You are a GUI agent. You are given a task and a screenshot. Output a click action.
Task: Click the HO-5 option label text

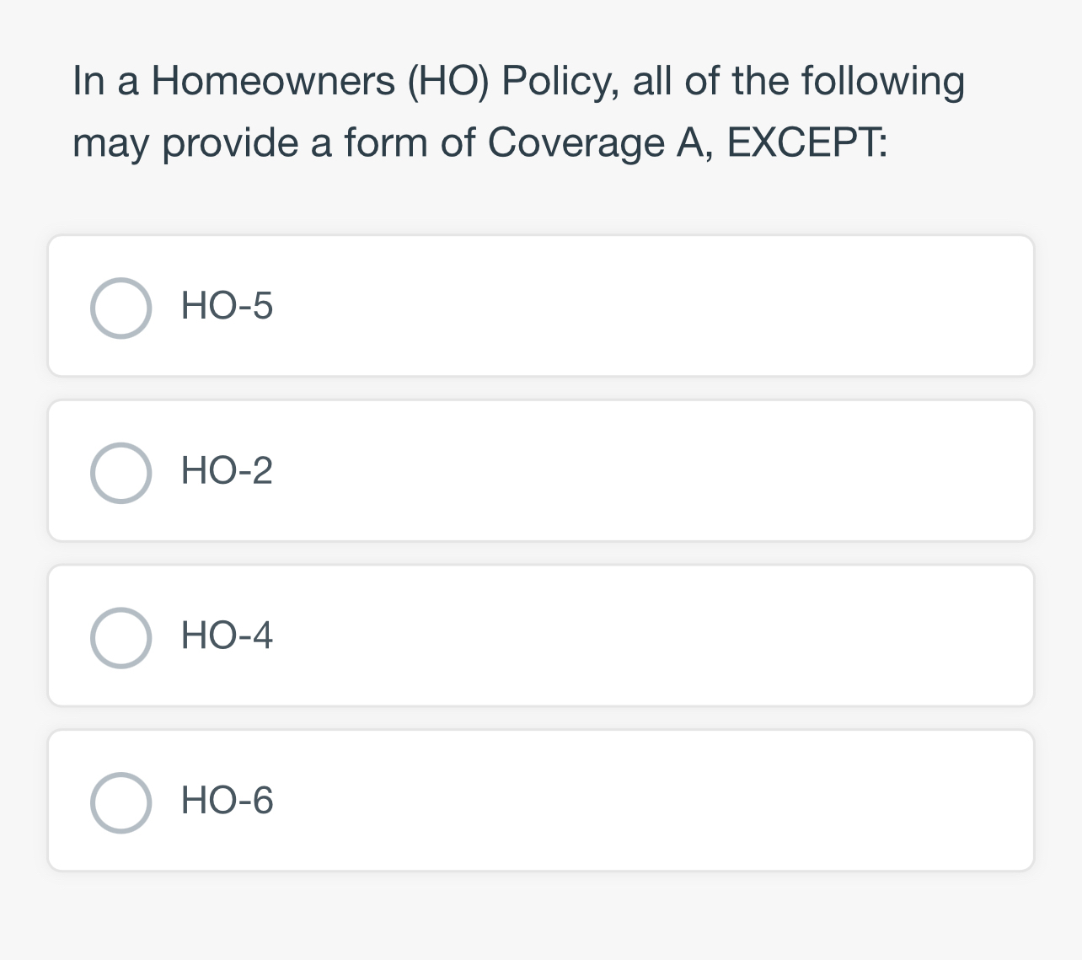[x=227, y=307]
